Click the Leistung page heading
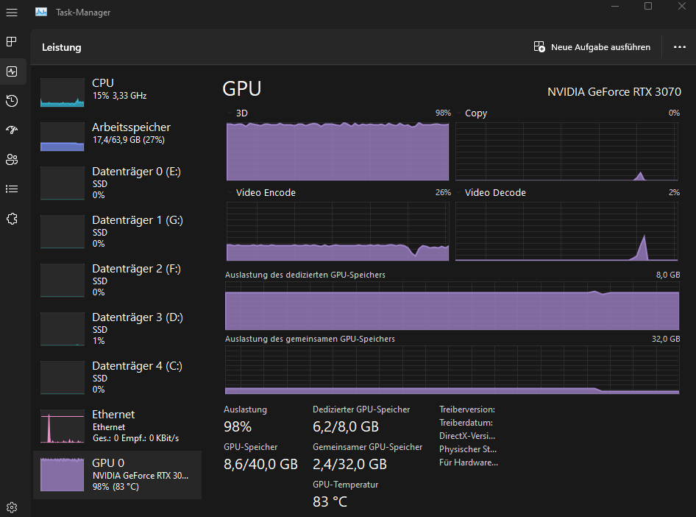696x517 pixels. 62,48
